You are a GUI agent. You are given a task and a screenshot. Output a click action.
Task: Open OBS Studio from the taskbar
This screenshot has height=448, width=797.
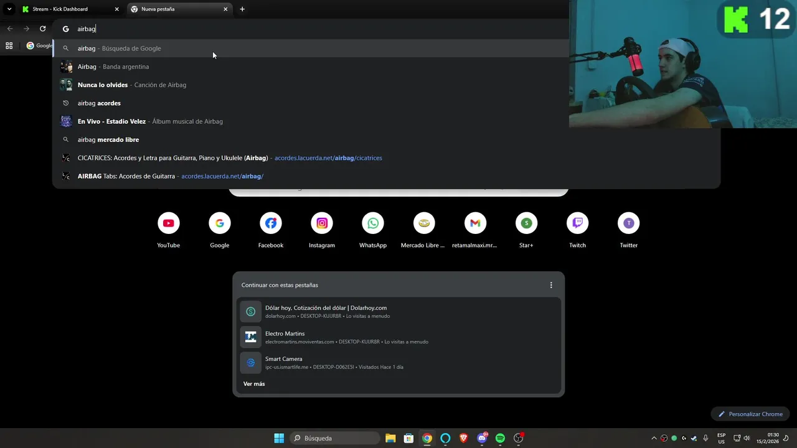pyautogui.click(x=519, y=438)
